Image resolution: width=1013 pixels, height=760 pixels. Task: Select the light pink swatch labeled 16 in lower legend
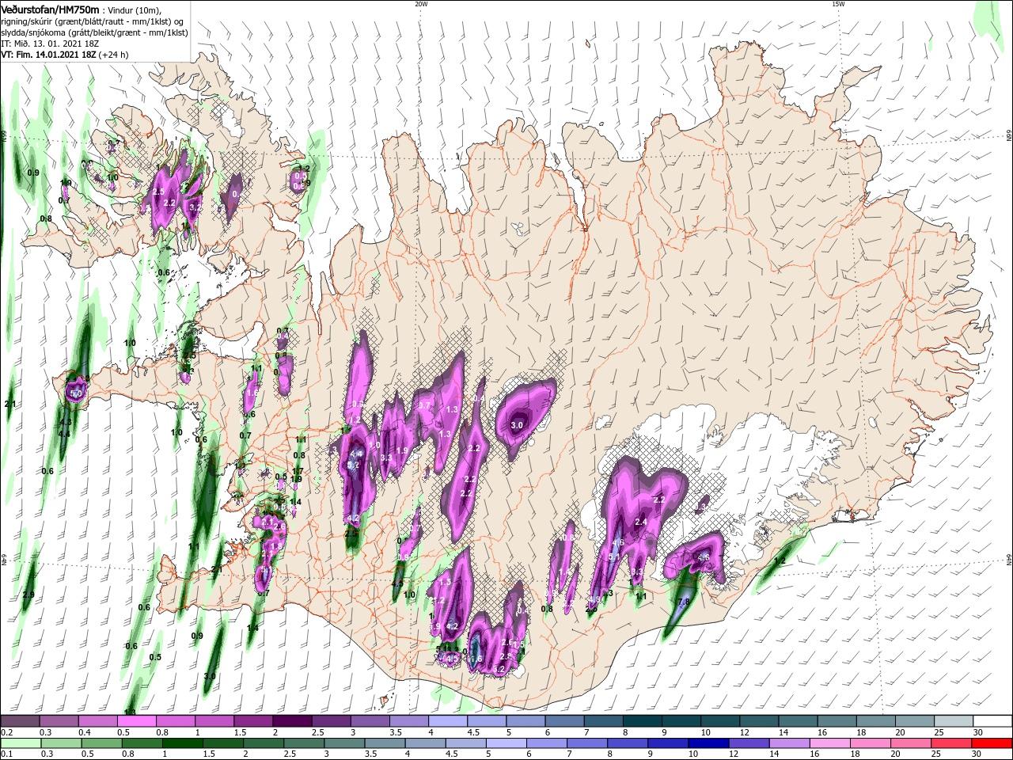(x=829, y=743)
